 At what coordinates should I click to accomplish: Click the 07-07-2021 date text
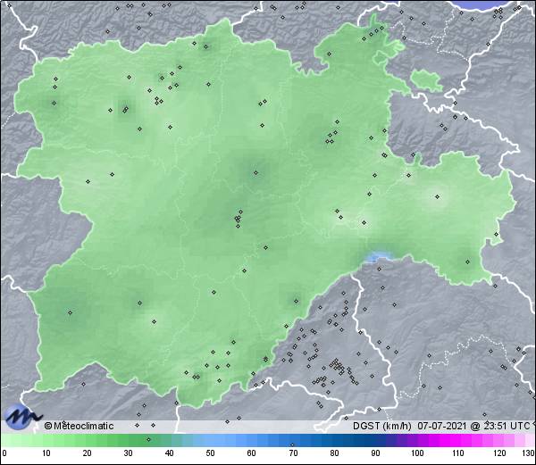442,426
